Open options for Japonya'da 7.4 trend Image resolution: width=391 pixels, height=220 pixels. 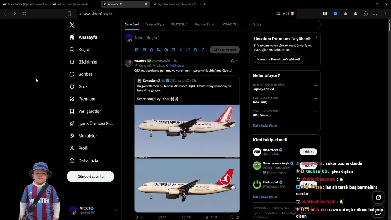pyautogui.click(x=315, y=86)
